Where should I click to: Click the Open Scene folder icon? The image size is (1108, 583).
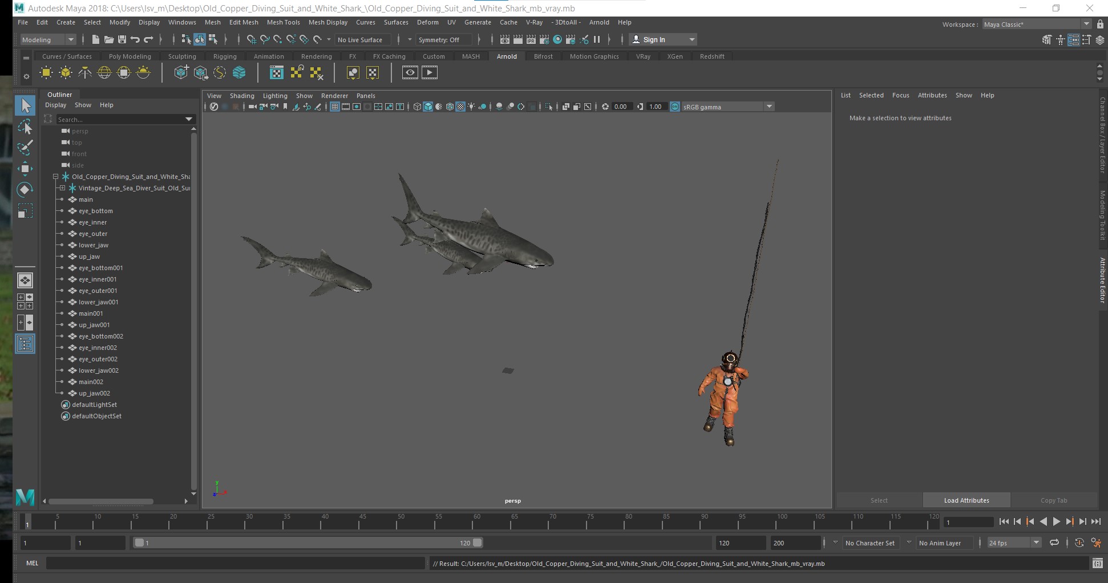coord(108,39)
